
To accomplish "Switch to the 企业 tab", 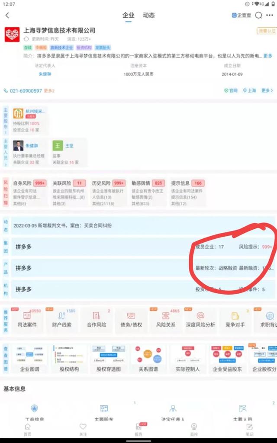I will 128,15.
